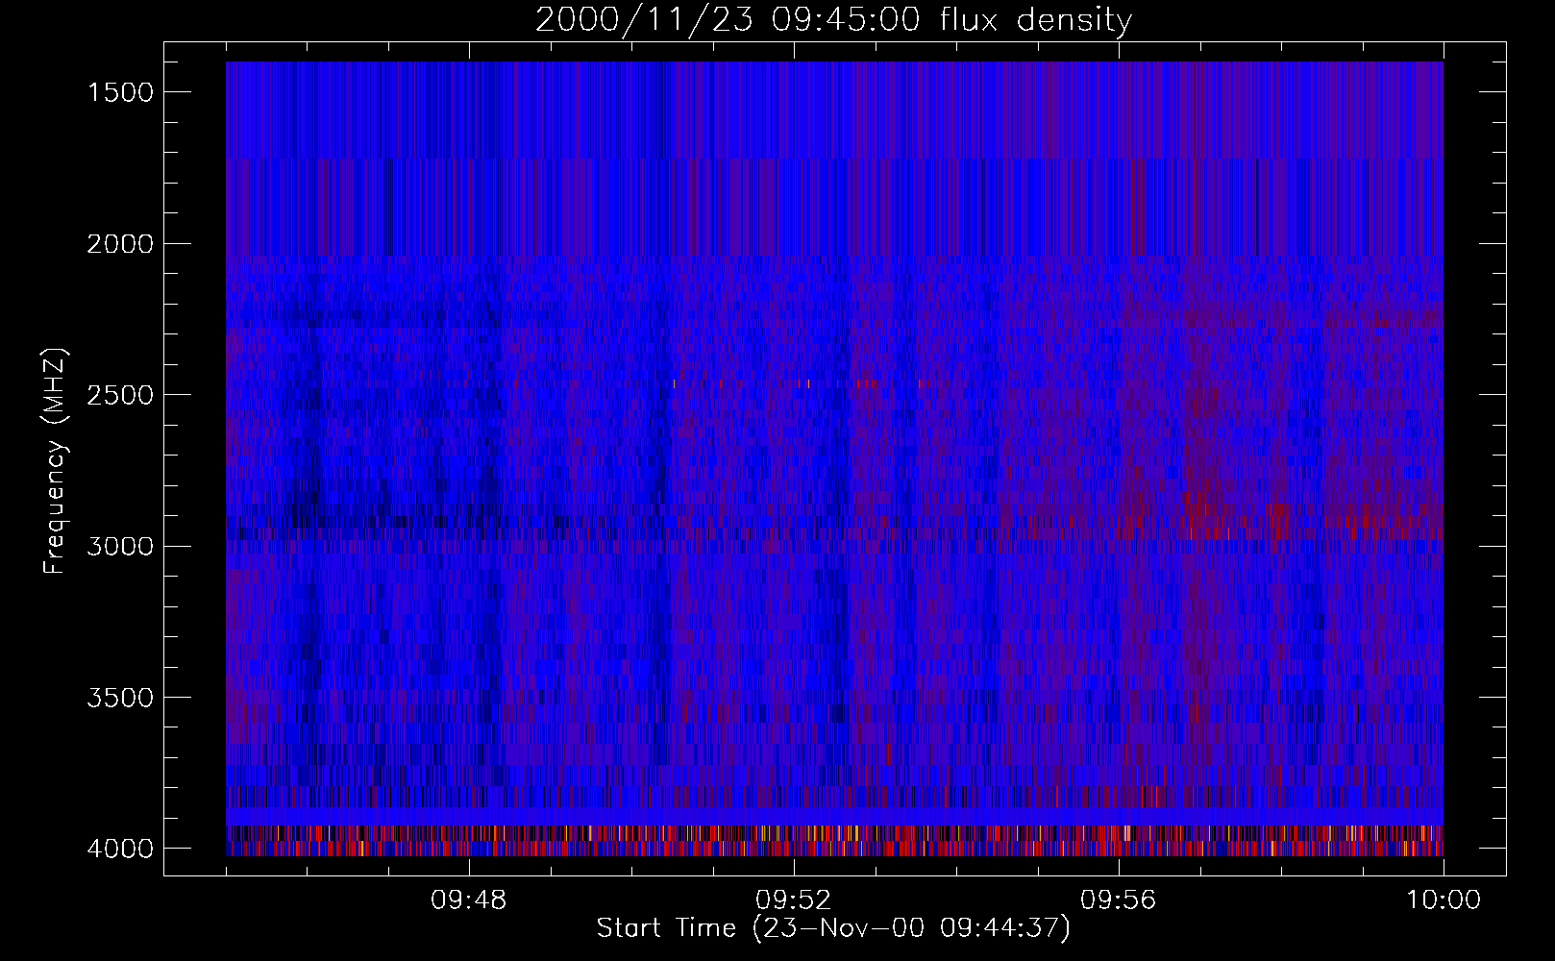Click the 09:52 time tick label
1555x961 pixels.
794,900
